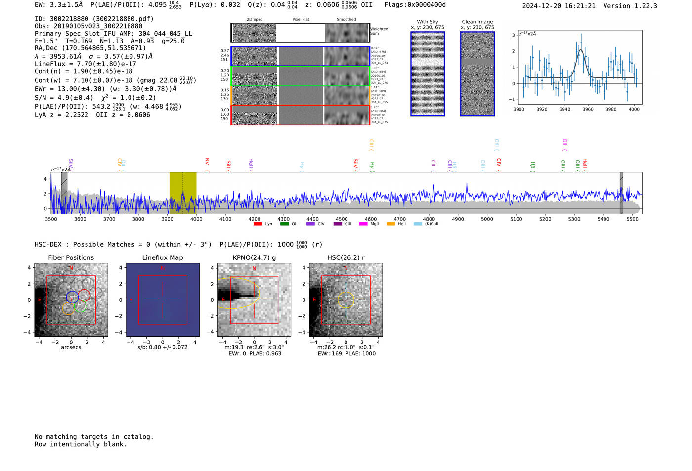Click the Lineflux Map panel
Viewport: 692px width, 471px height.
(163, 300)
